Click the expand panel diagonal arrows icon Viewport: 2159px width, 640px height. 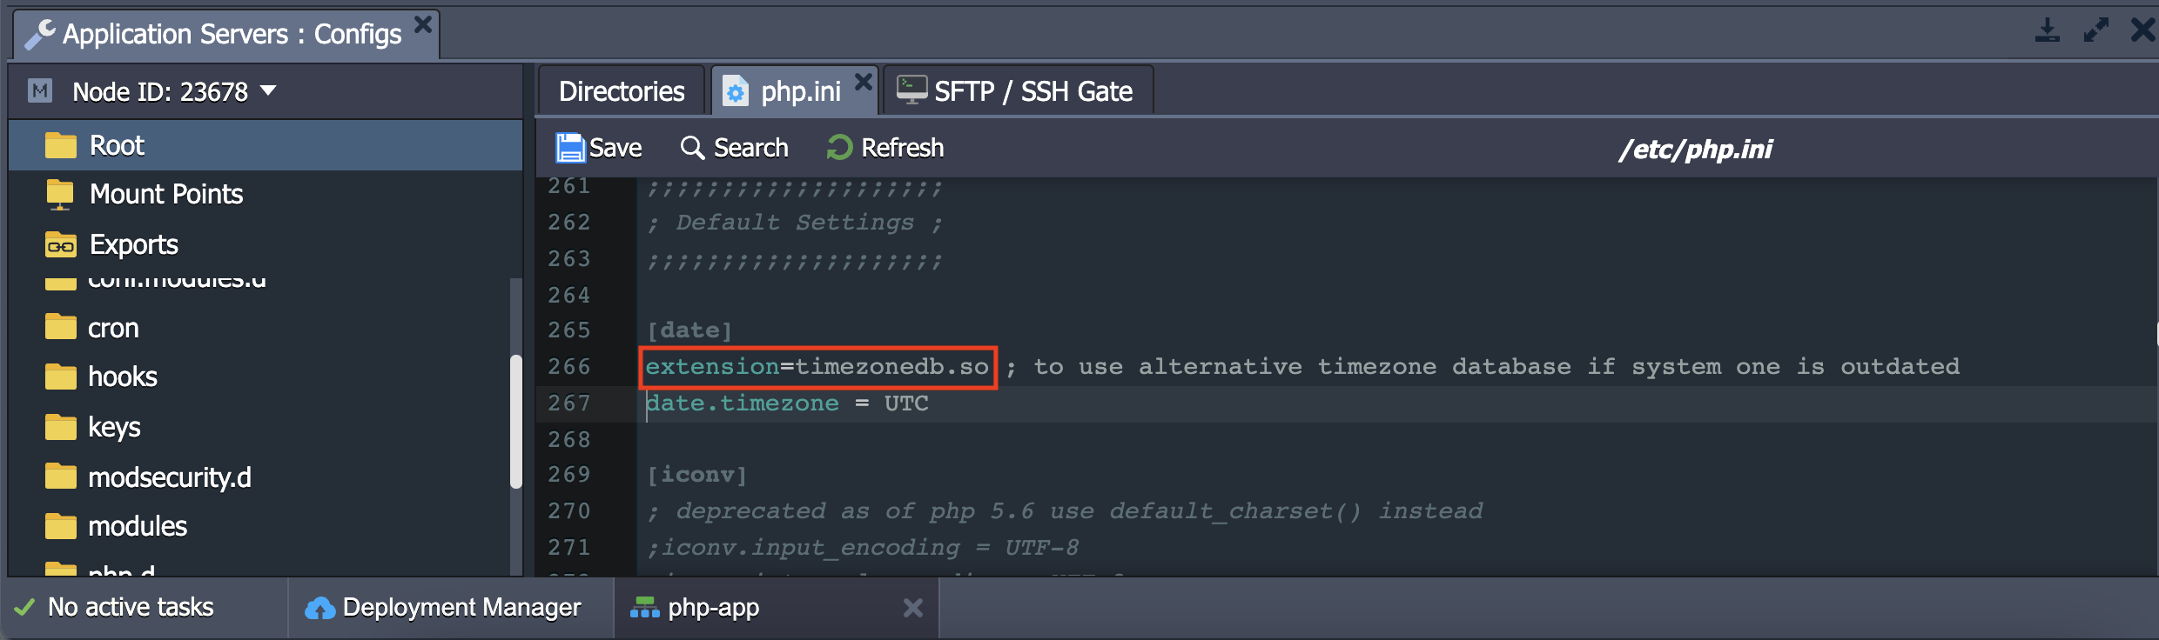coord(2096,30)
